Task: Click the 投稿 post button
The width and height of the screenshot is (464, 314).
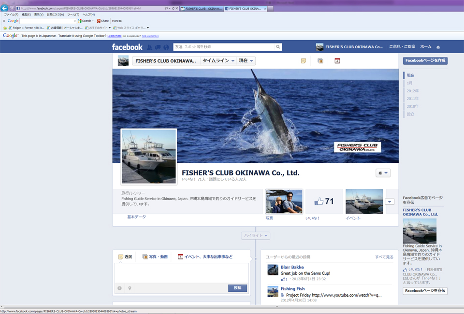Action: [x=237, y=288]
